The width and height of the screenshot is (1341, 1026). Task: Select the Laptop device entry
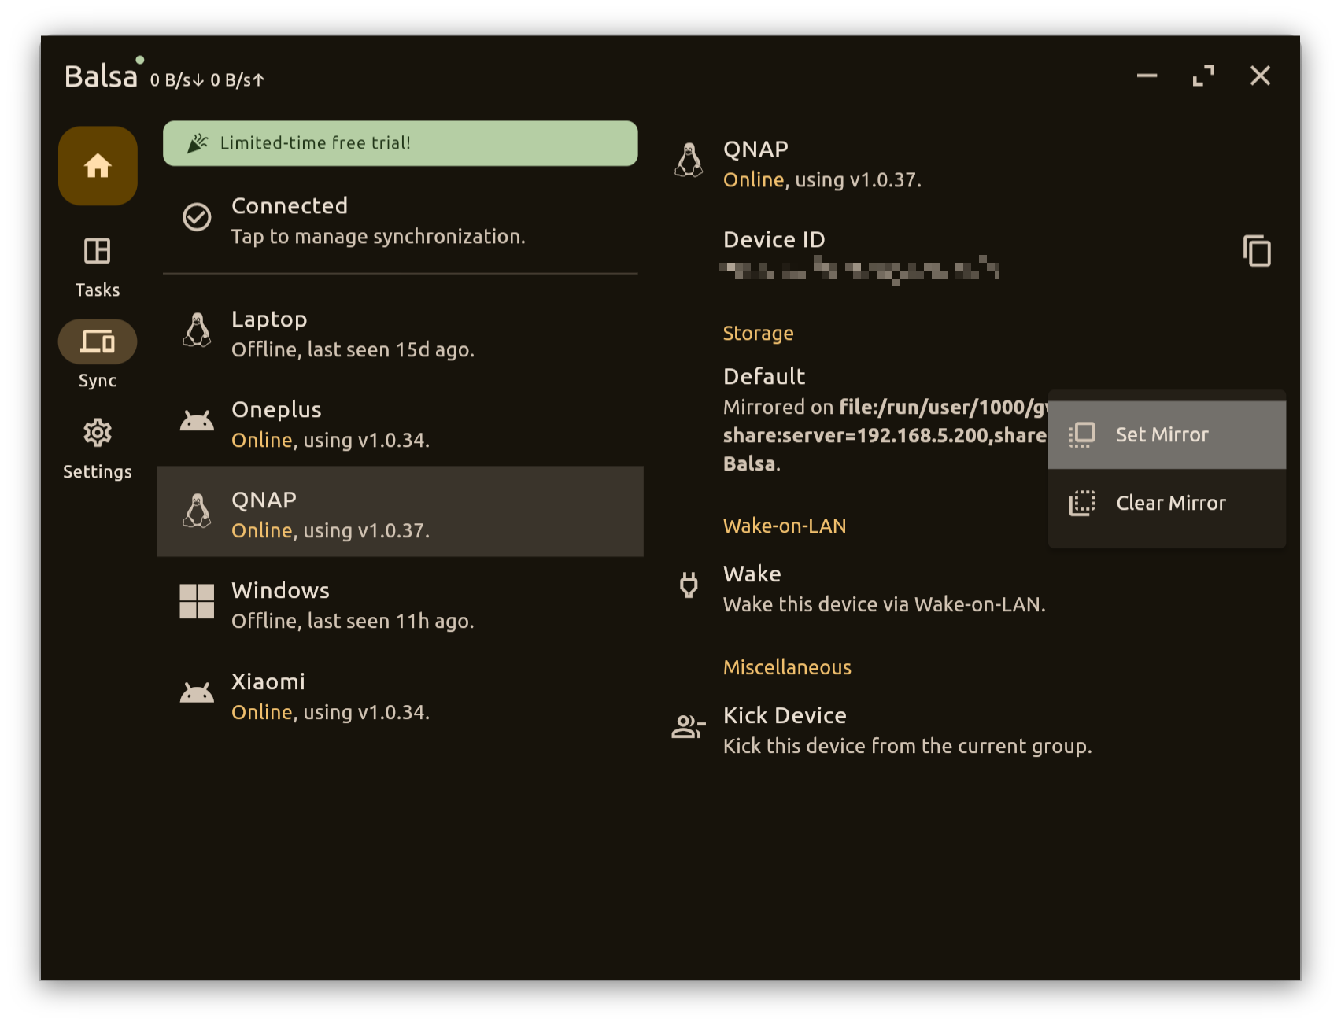(x=400, y=334)
